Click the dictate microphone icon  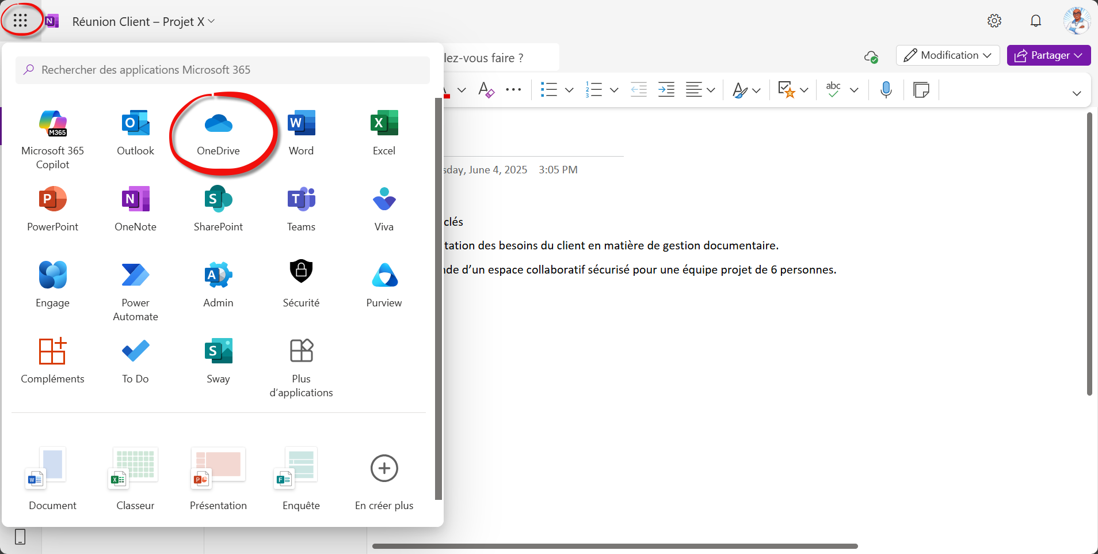coord(886,90)
